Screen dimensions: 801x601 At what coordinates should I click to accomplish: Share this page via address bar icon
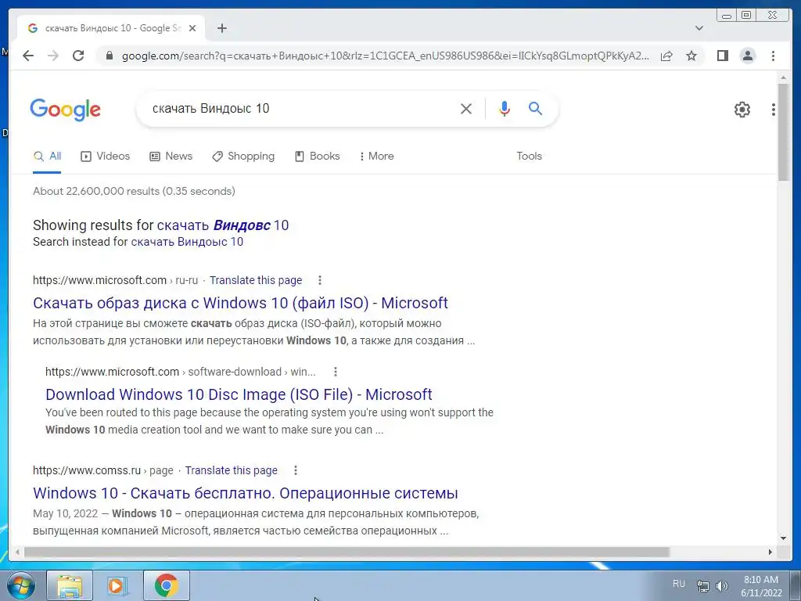pyautogui.click(x=666, y=56)
